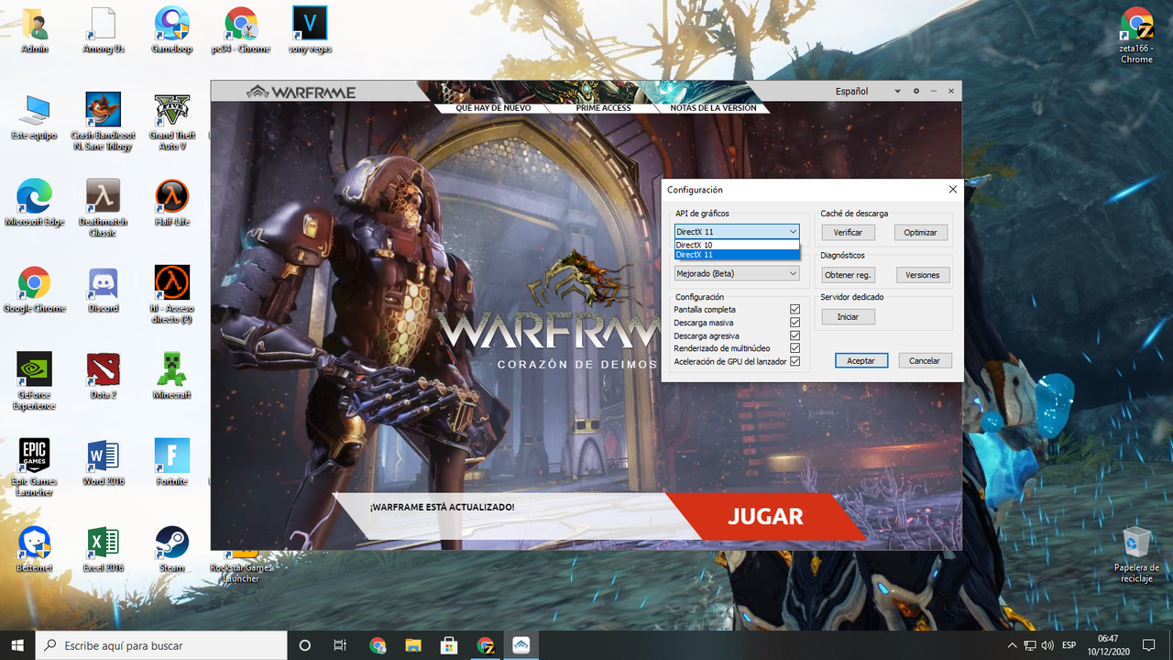Open the Crash Bandicoot N. Sane Trilogy icon

[x=104, y=122]
